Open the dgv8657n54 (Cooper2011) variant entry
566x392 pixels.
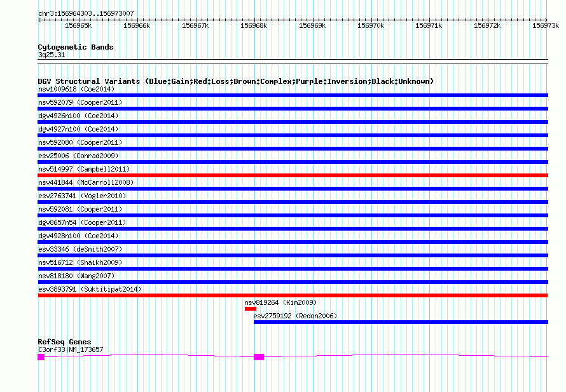[82, 222]
